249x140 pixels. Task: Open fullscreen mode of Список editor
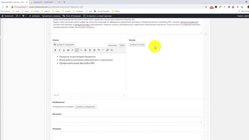(x=112, y=50)
